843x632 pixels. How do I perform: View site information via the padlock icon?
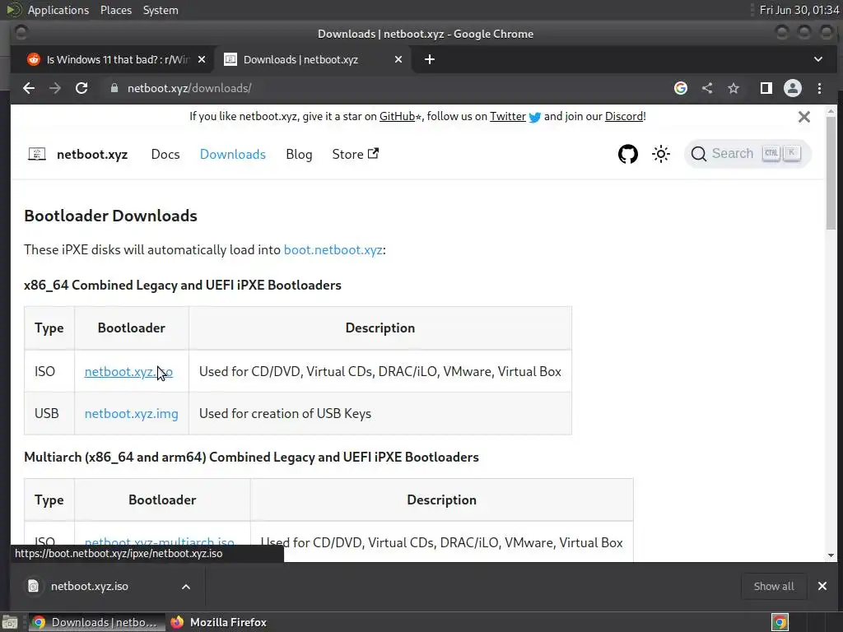point(114,88)
